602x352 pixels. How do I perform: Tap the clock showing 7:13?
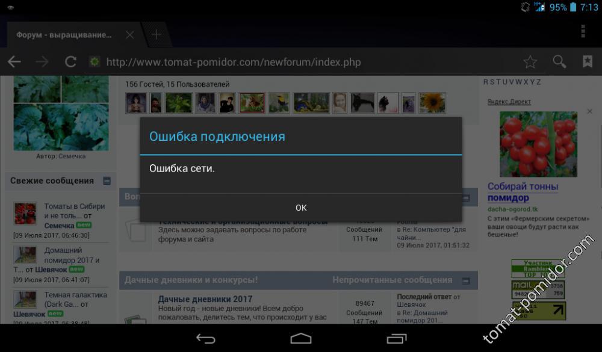(589, 7)
